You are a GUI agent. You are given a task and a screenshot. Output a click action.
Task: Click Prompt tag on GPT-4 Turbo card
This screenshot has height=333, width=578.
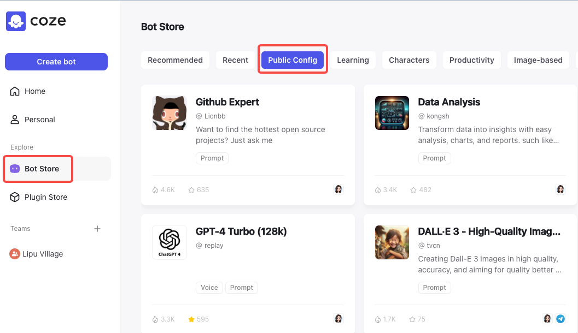coord(242,287)
